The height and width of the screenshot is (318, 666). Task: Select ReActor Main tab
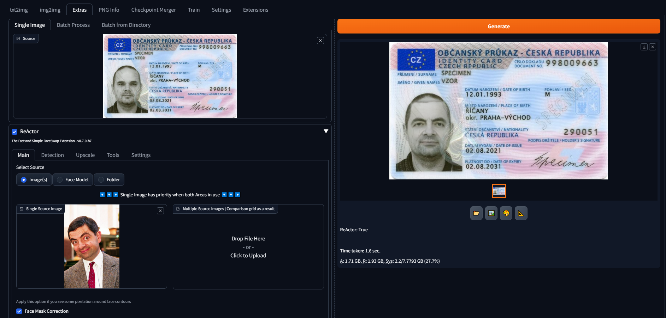23,155
